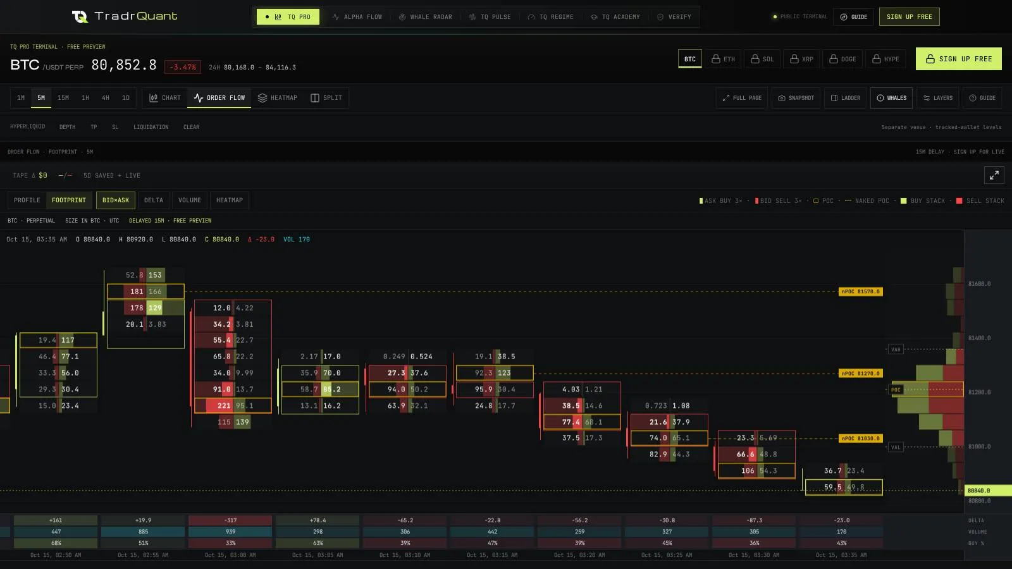Viewport: 1012px width, 569px height.
Task: Select the Volume display option
Action: click(x=189, y=200)
